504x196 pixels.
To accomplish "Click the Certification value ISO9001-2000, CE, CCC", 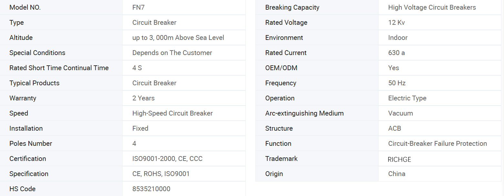I will pyautogui.click(x=167, y=159).
